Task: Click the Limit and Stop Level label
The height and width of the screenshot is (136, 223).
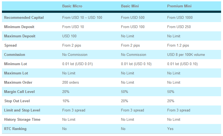Action: [22, 110]
